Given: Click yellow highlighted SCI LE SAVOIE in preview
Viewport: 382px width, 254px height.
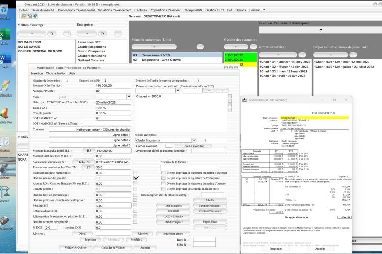Looking at the screenshot, I should [315, 118].
